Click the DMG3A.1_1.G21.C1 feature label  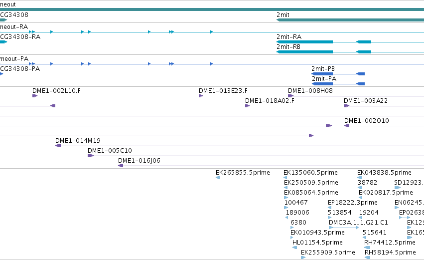(358, 223)
